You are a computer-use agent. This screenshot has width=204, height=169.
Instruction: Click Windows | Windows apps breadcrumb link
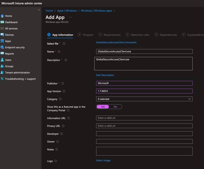(96, 11)
